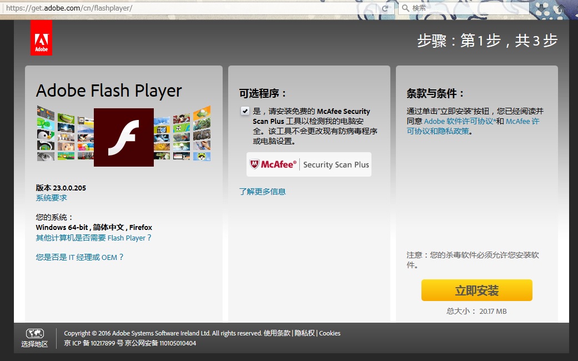
Task: Click the IT 经理或 OEM link
Action: click(x=79, y=257)
